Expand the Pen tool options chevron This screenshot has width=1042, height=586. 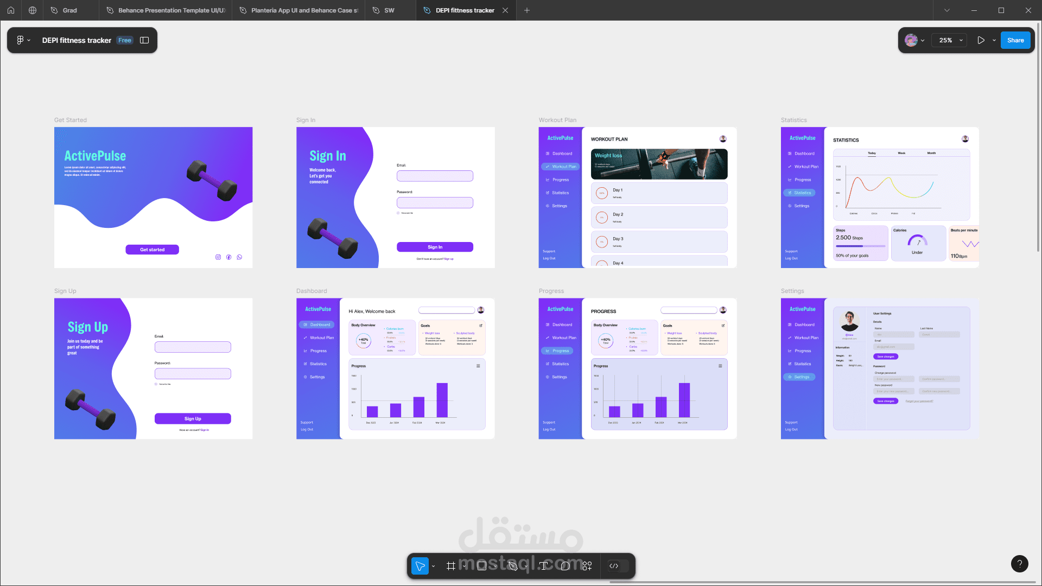[526, 566]
